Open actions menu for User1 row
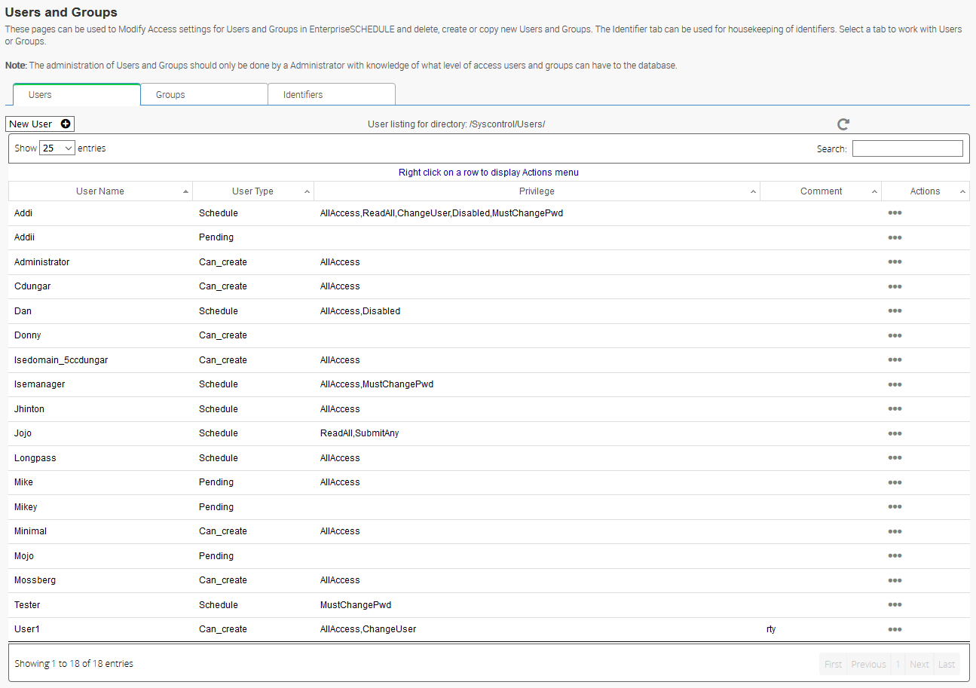 coord(895,629)
